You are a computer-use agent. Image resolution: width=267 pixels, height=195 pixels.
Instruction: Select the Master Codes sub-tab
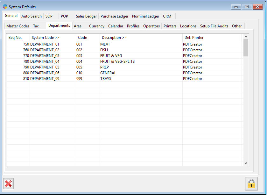[x=18, y=26]
